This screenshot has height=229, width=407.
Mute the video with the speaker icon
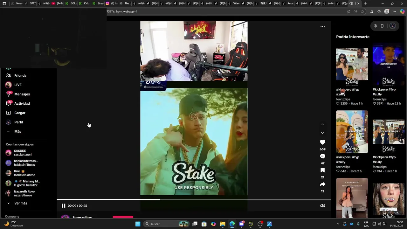tap(322, 206)
